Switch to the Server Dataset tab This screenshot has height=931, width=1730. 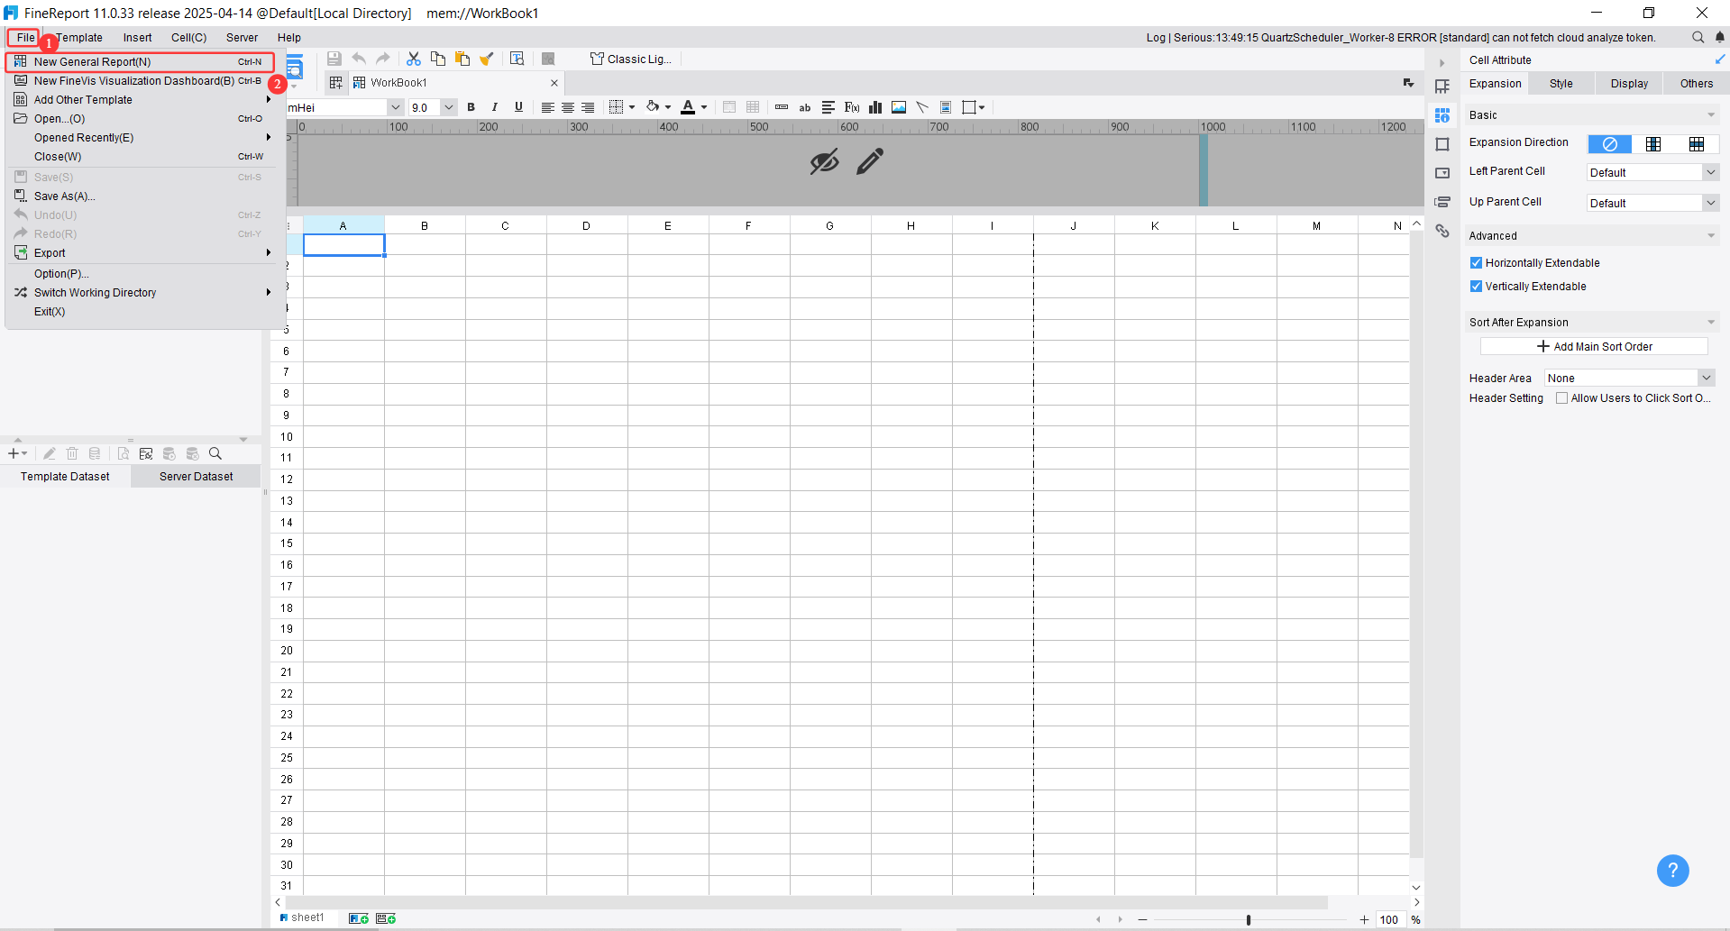pyautogui.click(x=195, y=476)
